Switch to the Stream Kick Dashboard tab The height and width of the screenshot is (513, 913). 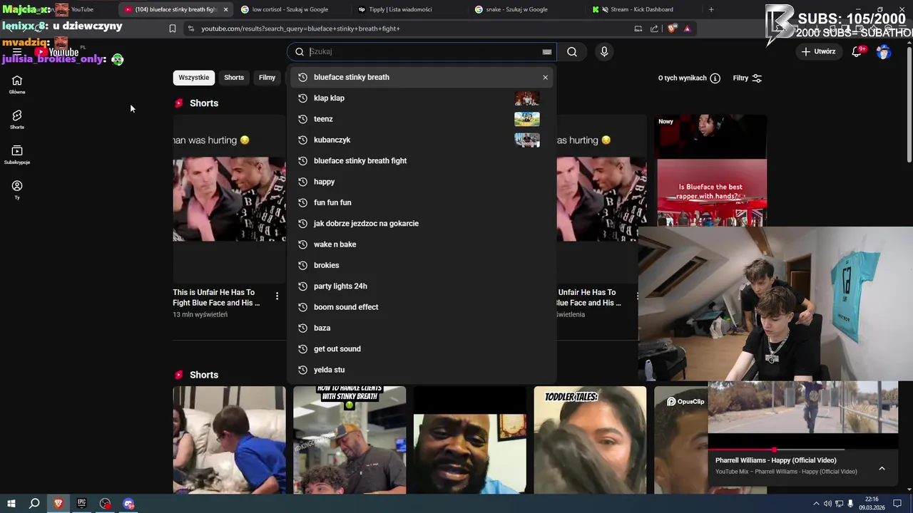point(641,9)
